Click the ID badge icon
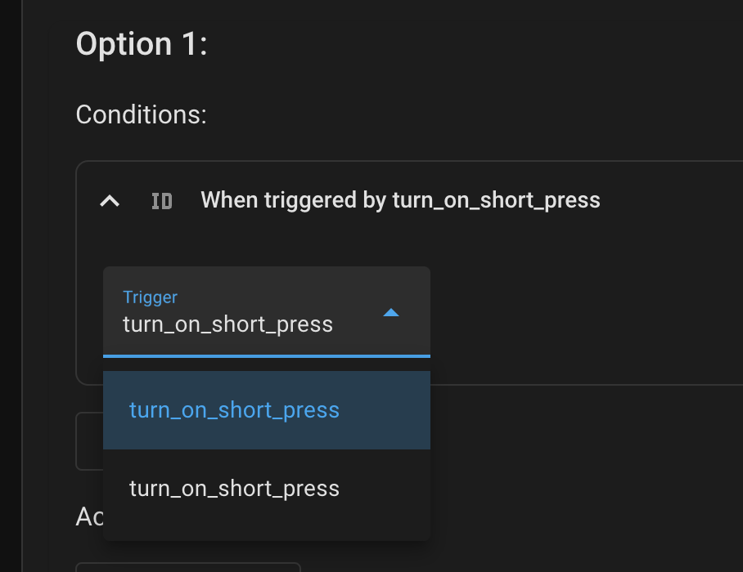This screenshot has width=743, height=572. click(161, 200)
